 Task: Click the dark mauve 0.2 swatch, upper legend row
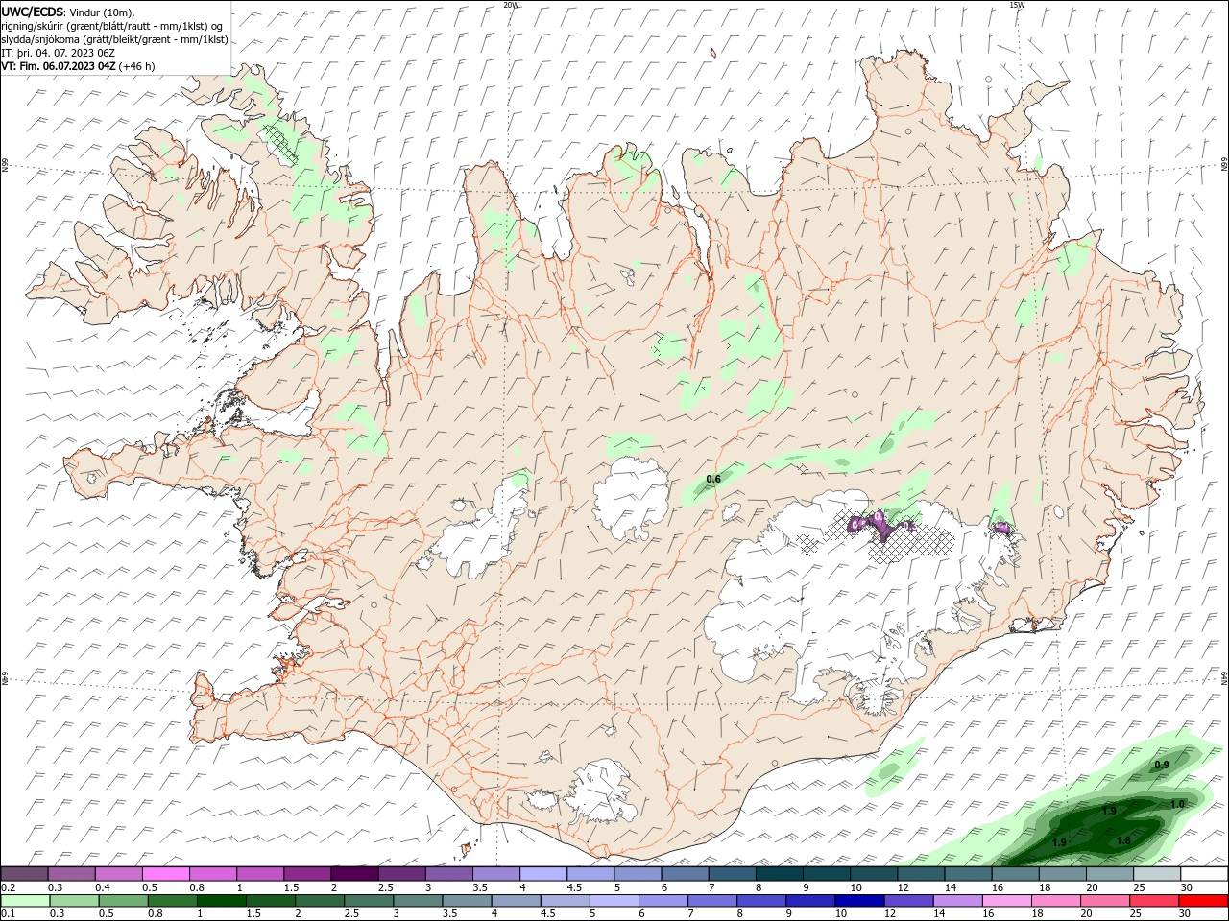coord(24,874)
